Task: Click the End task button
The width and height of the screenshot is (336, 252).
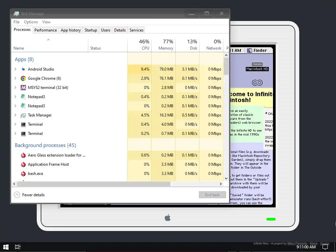Action: point(212,195)
